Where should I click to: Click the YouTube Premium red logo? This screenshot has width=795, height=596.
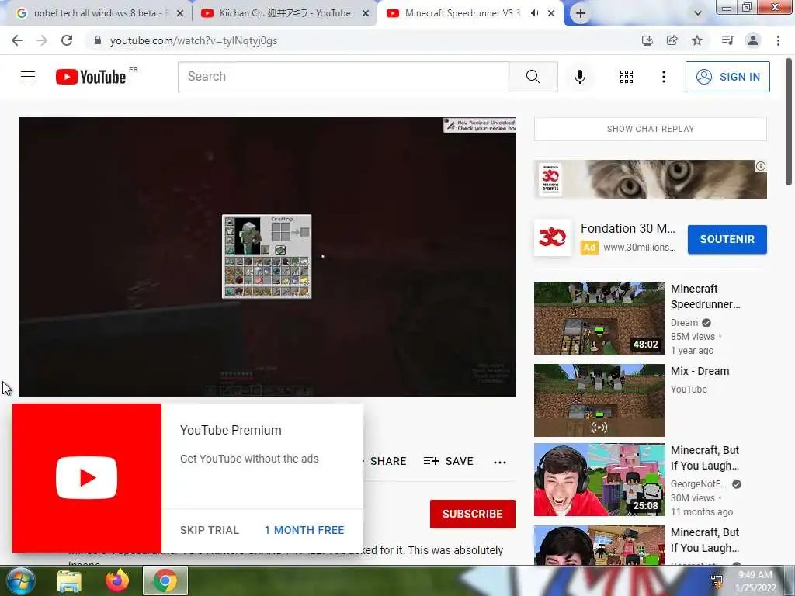(87, 477)
